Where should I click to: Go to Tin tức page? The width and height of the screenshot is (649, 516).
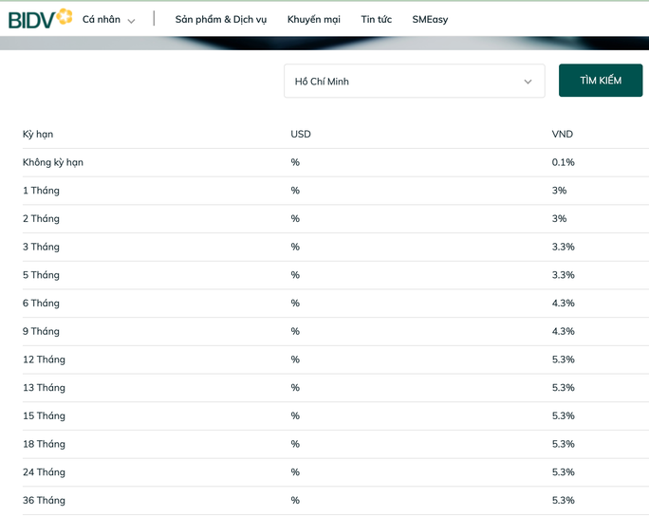tap(376, 19)
